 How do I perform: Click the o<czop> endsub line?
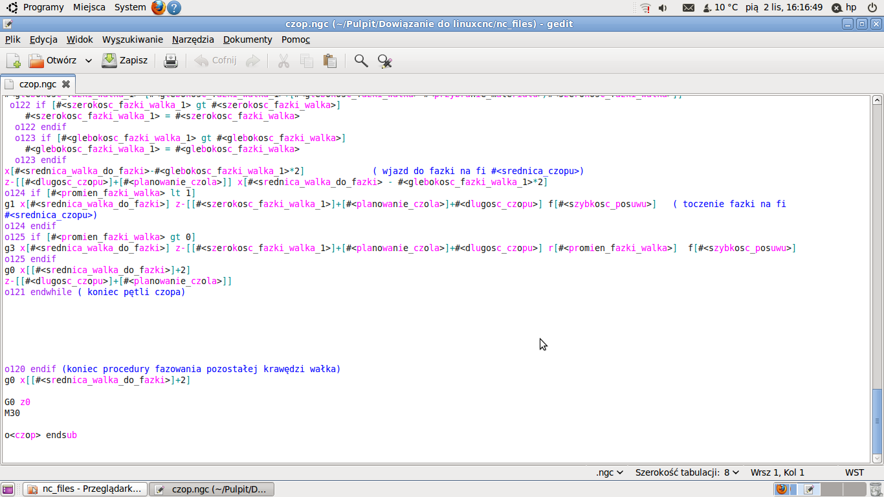coord(41,435)
